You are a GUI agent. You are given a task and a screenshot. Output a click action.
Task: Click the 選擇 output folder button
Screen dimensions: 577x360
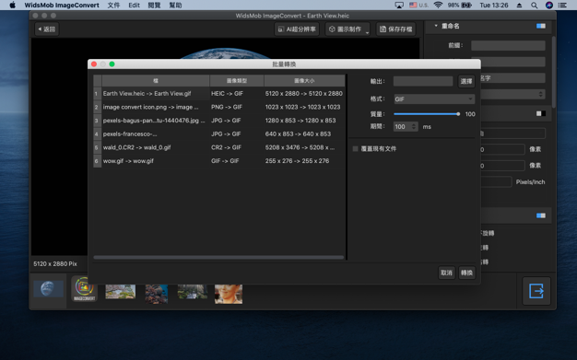click(466, 81)
